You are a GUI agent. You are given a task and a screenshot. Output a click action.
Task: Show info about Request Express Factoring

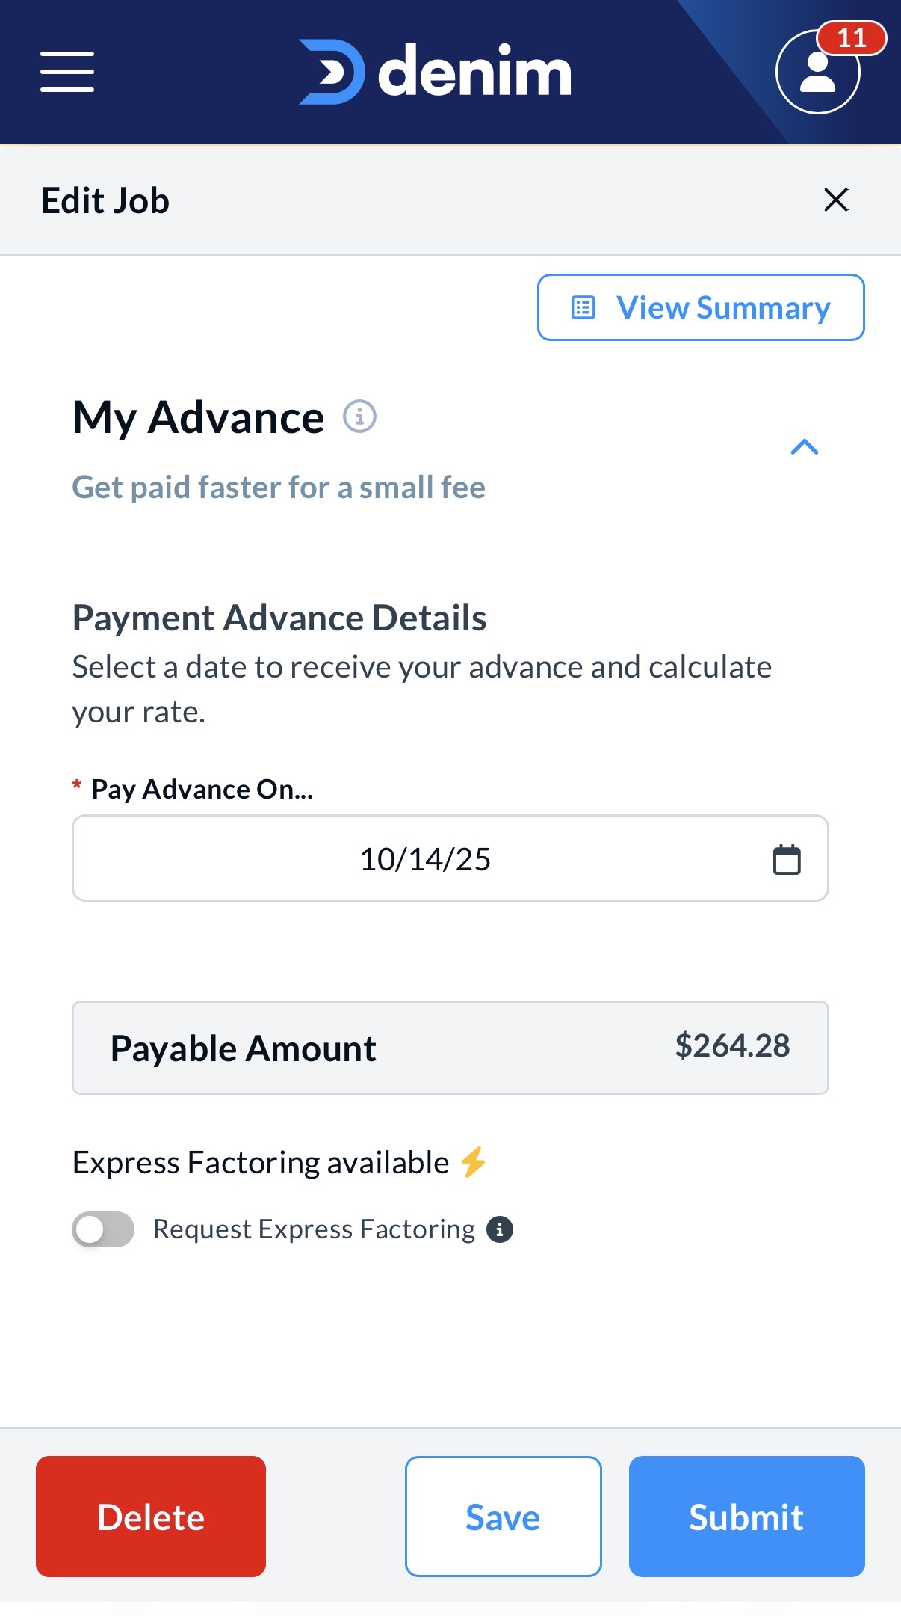pos(500,1229)
